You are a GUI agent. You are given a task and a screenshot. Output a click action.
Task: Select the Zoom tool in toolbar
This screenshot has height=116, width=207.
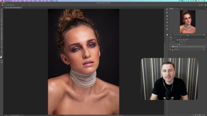point(2,52)
